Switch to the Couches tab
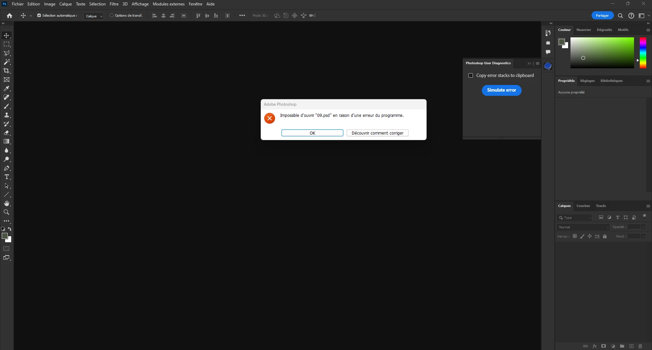 583,206
